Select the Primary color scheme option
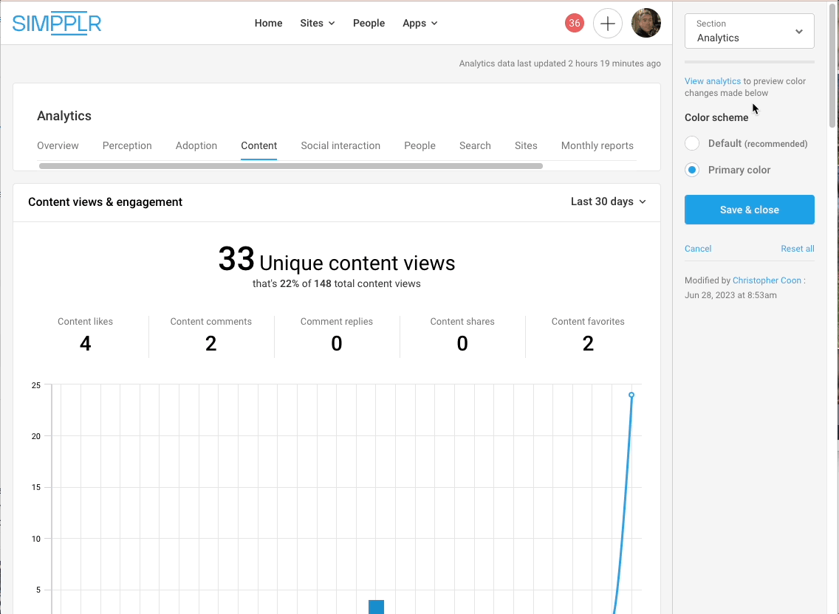This screenshot has height=614, width=839. [x=692, y=170]
